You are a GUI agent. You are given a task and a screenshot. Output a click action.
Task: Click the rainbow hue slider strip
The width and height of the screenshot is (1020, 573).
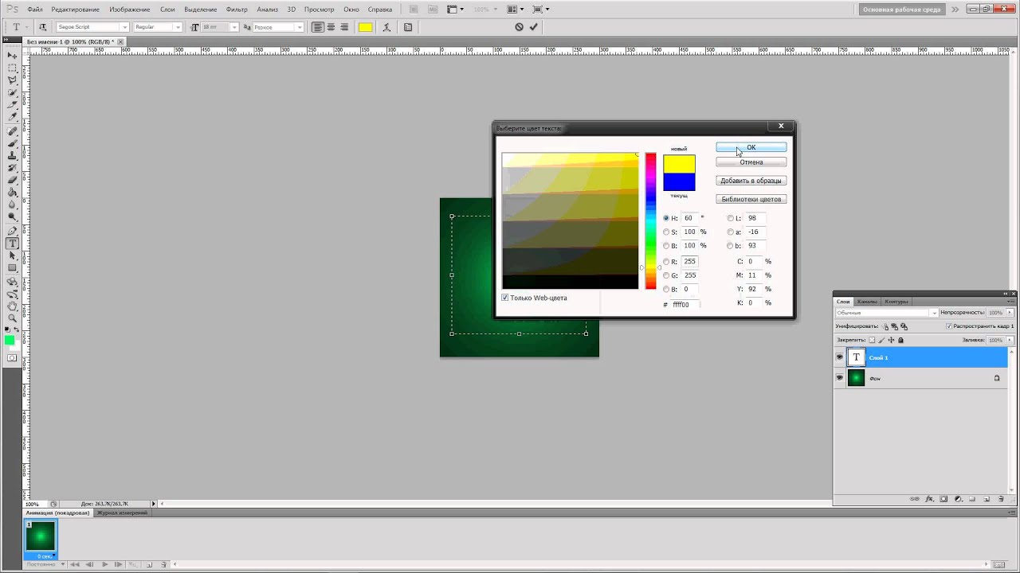650,220
